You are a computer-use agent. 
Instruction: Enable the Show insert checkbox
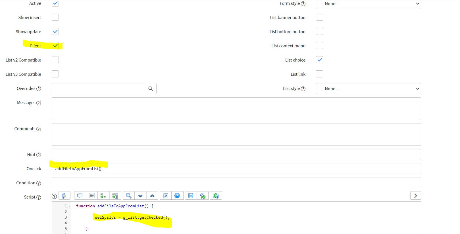coord(55,17)
